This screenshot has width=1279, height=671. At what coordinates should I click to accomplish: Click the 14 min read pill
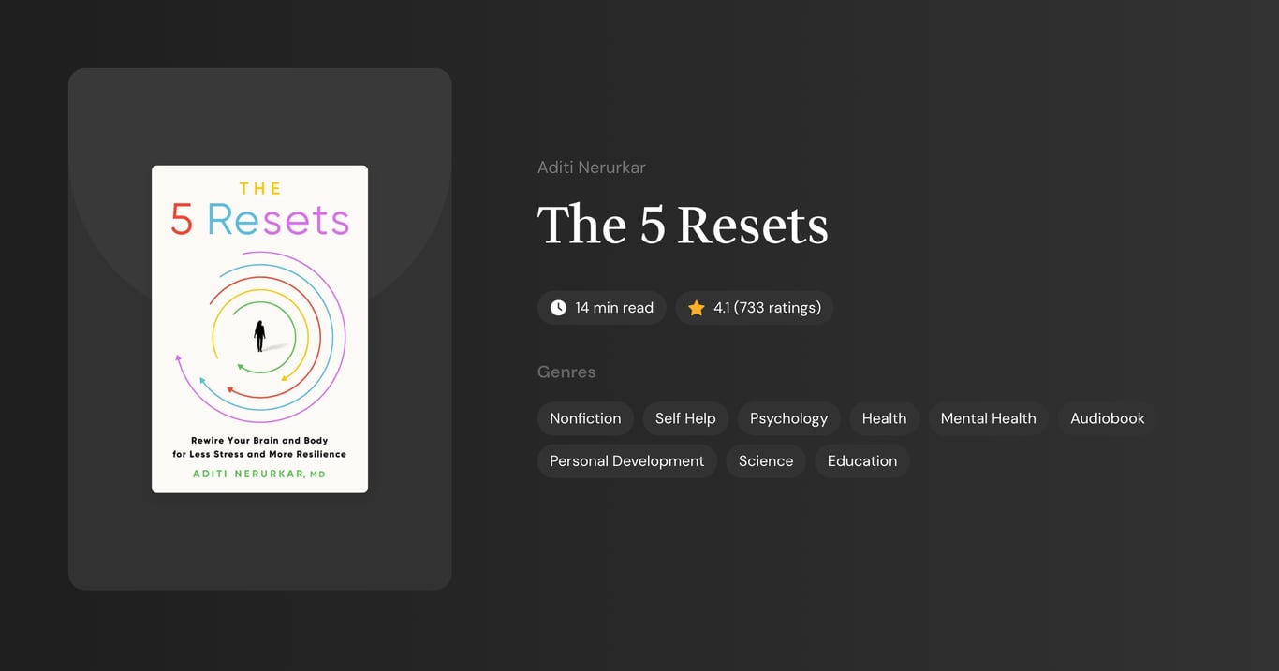pos(601,307)
